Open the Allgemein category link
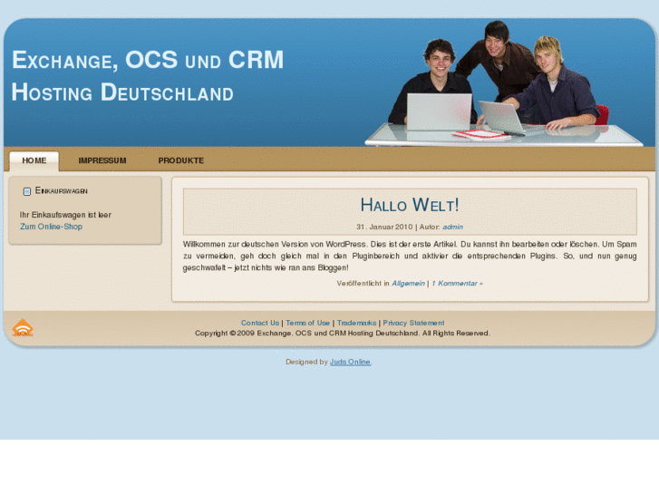Screen dimensions: 659x494 tap(408, 284)
